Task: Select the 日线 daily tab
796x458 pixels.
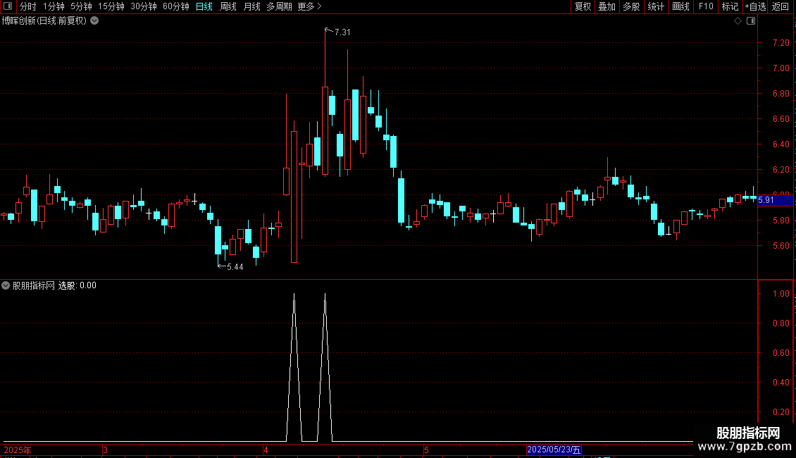Action: (204, 6)
